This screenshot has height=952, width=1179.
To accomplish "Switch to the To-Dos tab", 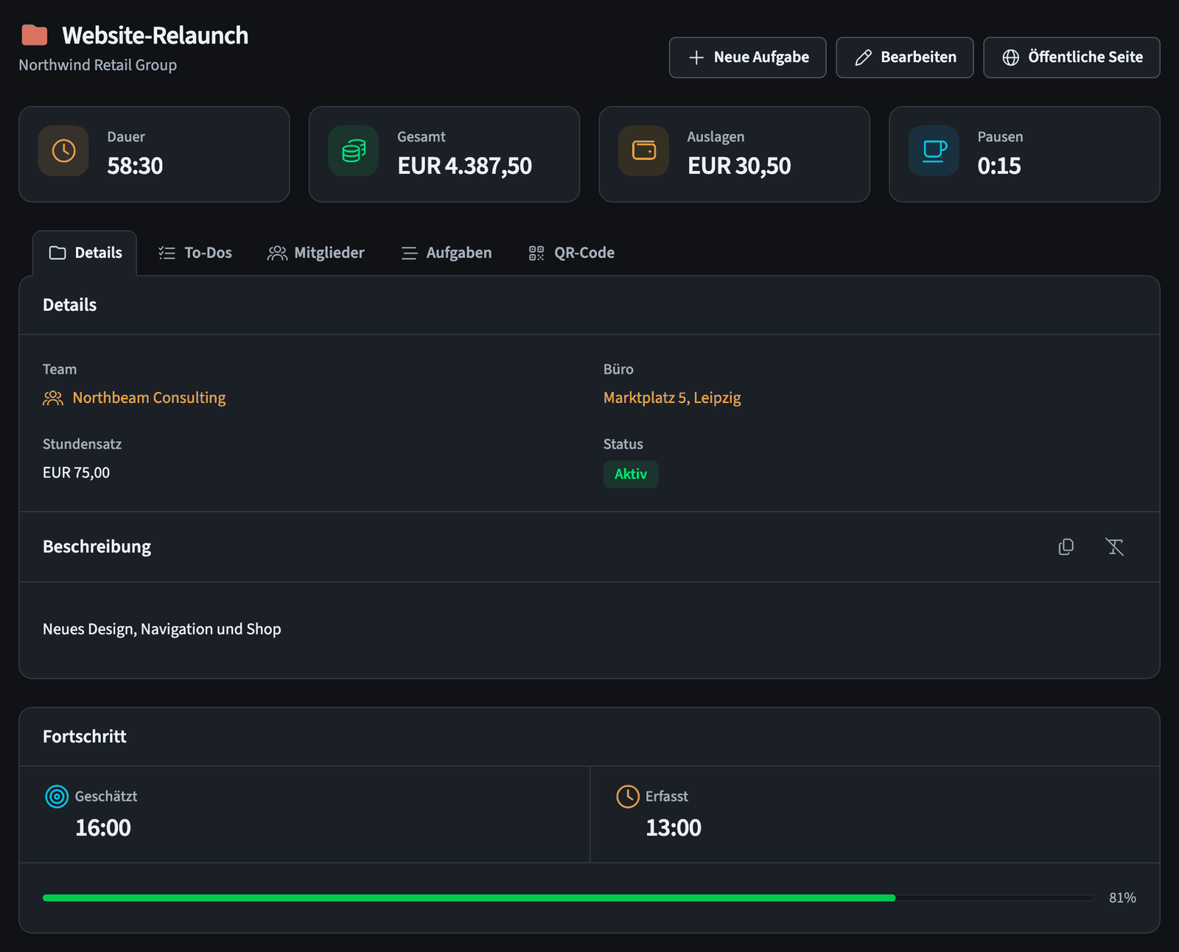I will (195, 253).
